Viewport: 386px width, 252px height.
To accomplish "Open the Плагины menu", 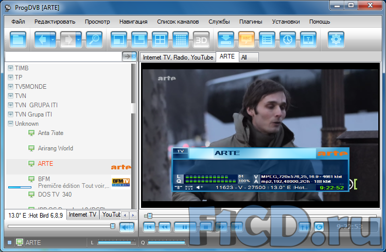I will [x=251, y=22].
